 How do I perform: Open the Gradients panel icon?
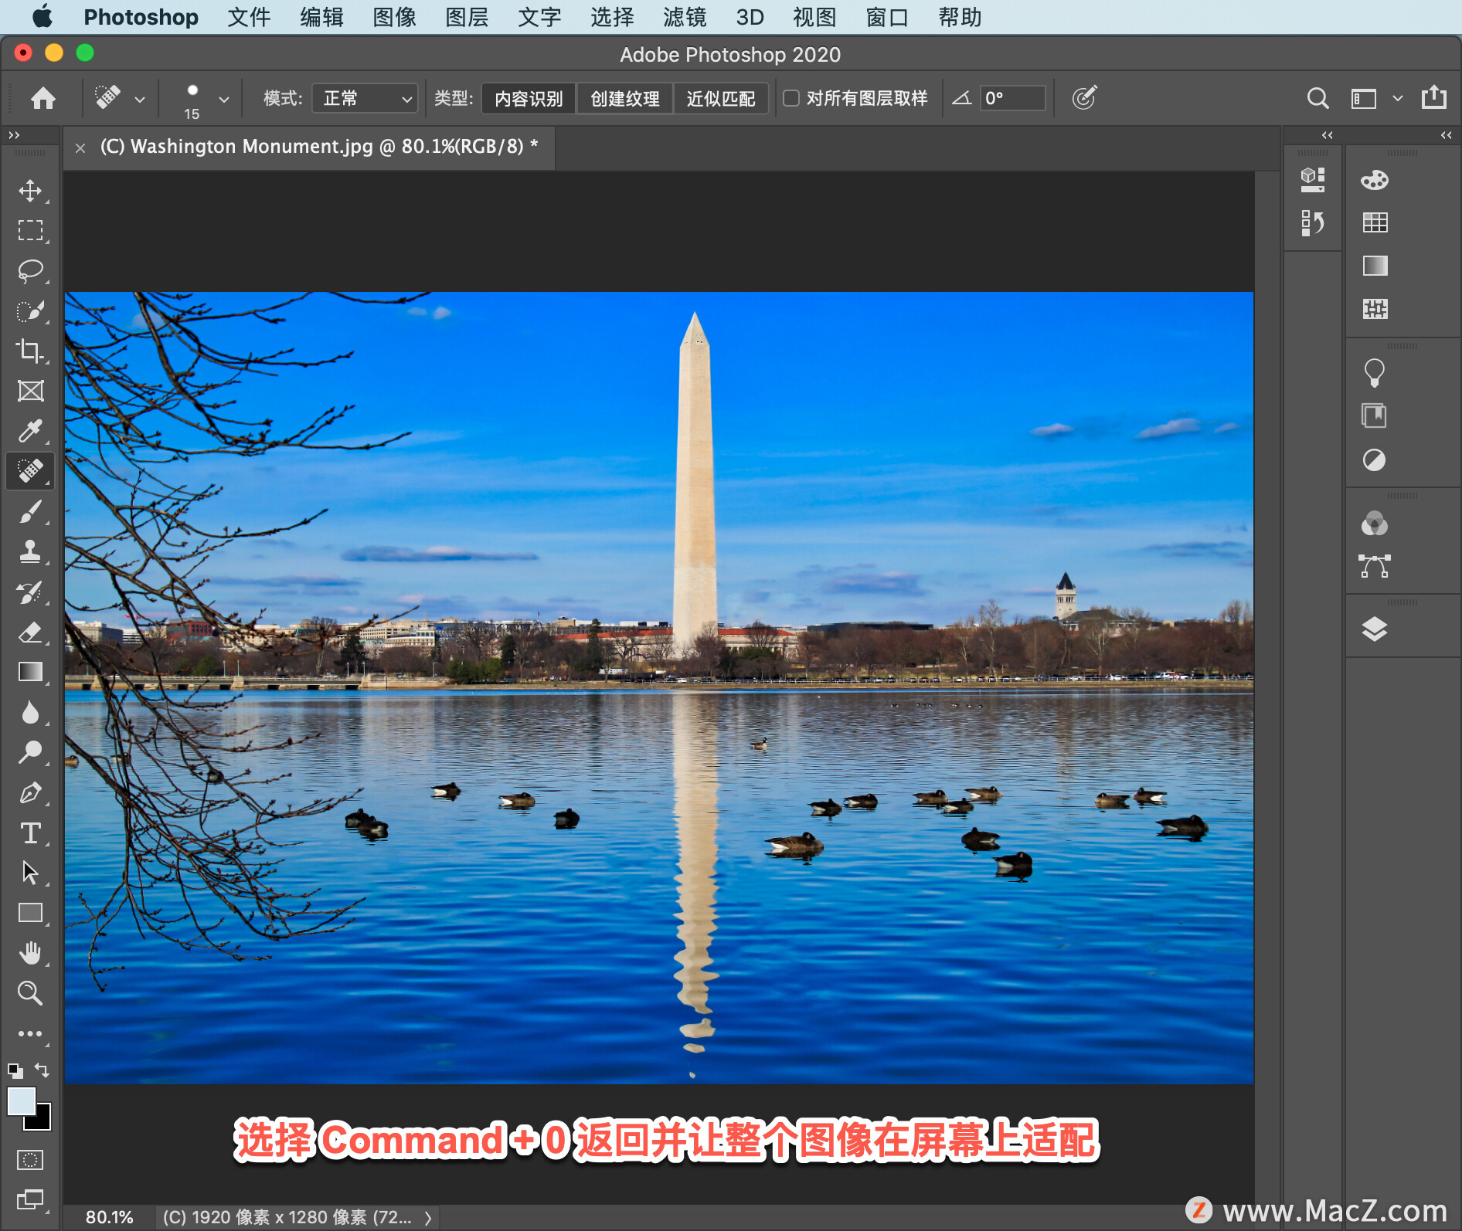tap(1375, 266)
